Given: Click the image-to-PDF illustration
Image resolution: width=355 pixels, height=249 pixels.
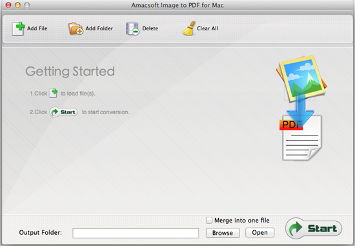Looking at the screenshot, I should coord(301,108).
